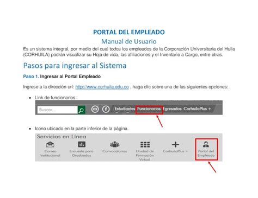This screenshot has height=198, width=258.
Task: Select the Egresados menu item
Action: (x=172, y=109)
